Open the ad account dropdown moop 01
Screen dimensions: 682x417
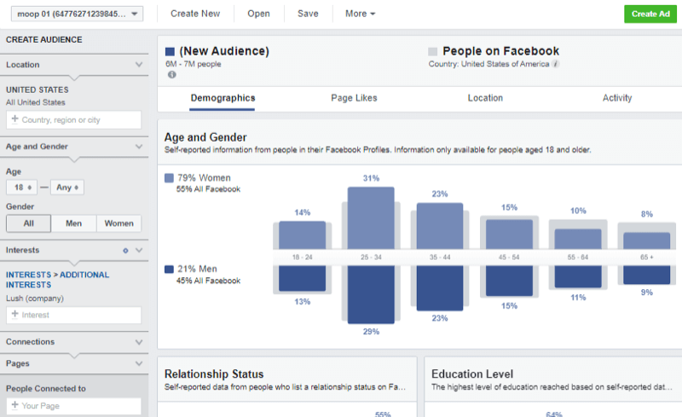coord(77,14)
